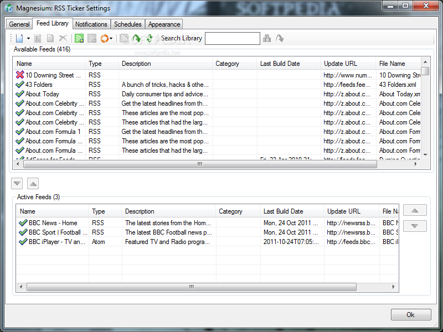443x332 pixels.
Task: Click the red X icon on 10 Downing Street
Action: click(x=20, y=75)
